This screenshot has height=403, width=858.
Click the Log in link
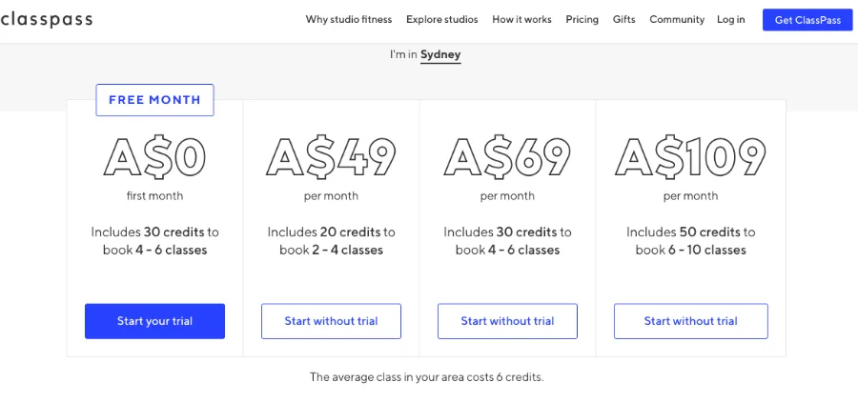731,20
